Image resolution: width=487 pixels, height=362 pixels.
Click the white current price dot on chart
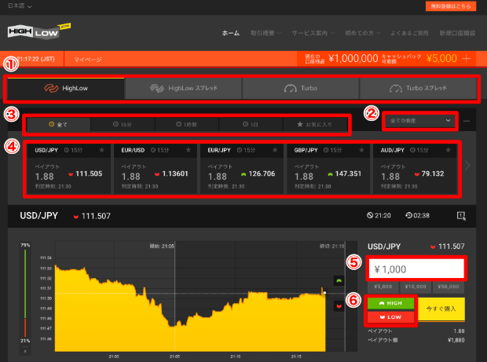tap(324, 292)
